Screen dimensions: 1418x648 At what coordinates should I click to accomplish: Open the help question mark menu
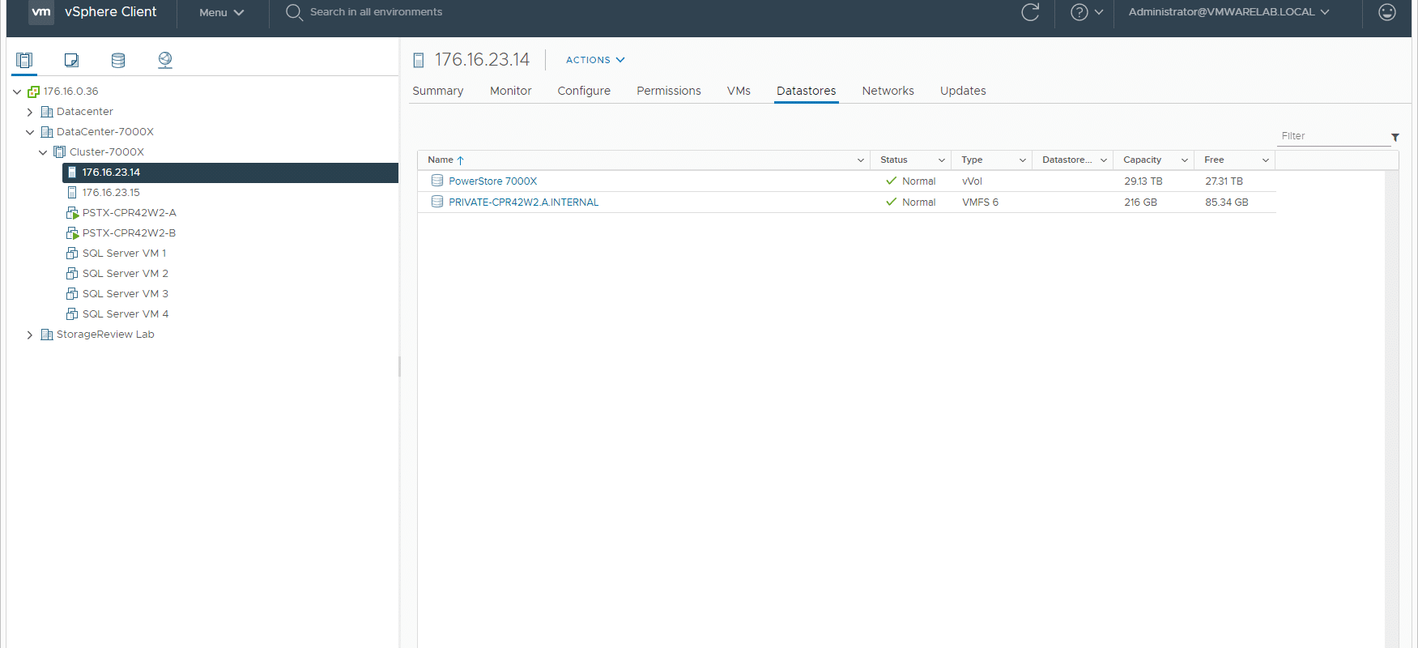click(1087, 12)
